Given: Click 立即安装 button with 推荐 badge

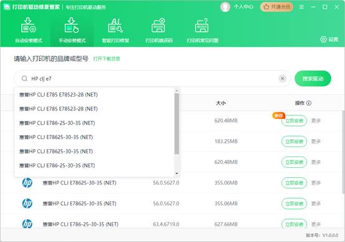Looking at the screenshot, I should [294, 120].
